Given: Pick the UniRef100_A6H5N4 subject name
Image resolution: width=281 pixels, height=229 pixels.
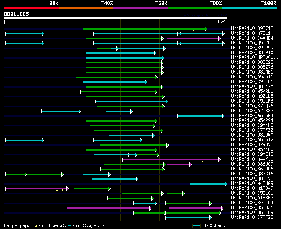Looking at the screenshot, I should click(252, 115).
